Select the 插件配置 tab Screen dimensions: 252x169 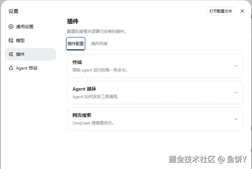coord(76,44)
